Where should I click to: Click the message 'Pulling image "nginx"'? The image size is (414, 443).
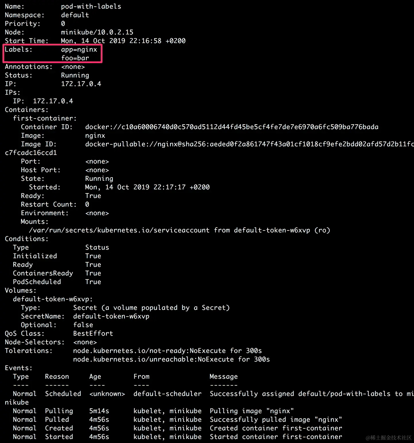(252, 411)
